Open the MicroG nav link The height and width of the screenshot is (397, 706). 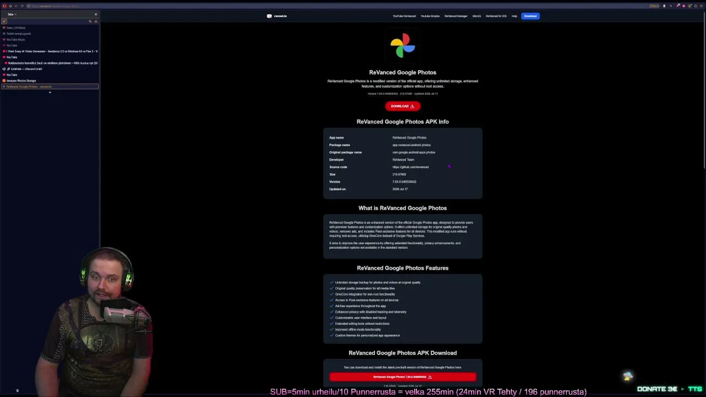477,16
